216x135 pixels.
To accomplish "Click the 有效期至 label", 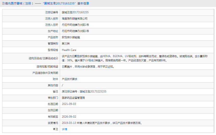I will (53, 117).
